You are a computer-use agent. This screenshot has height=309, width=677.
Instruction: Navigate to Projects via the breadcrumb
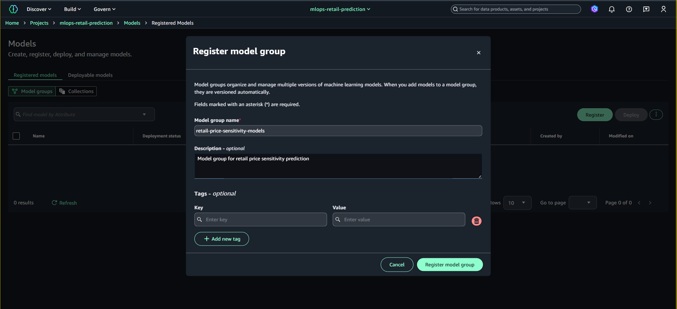click(39, 23)
